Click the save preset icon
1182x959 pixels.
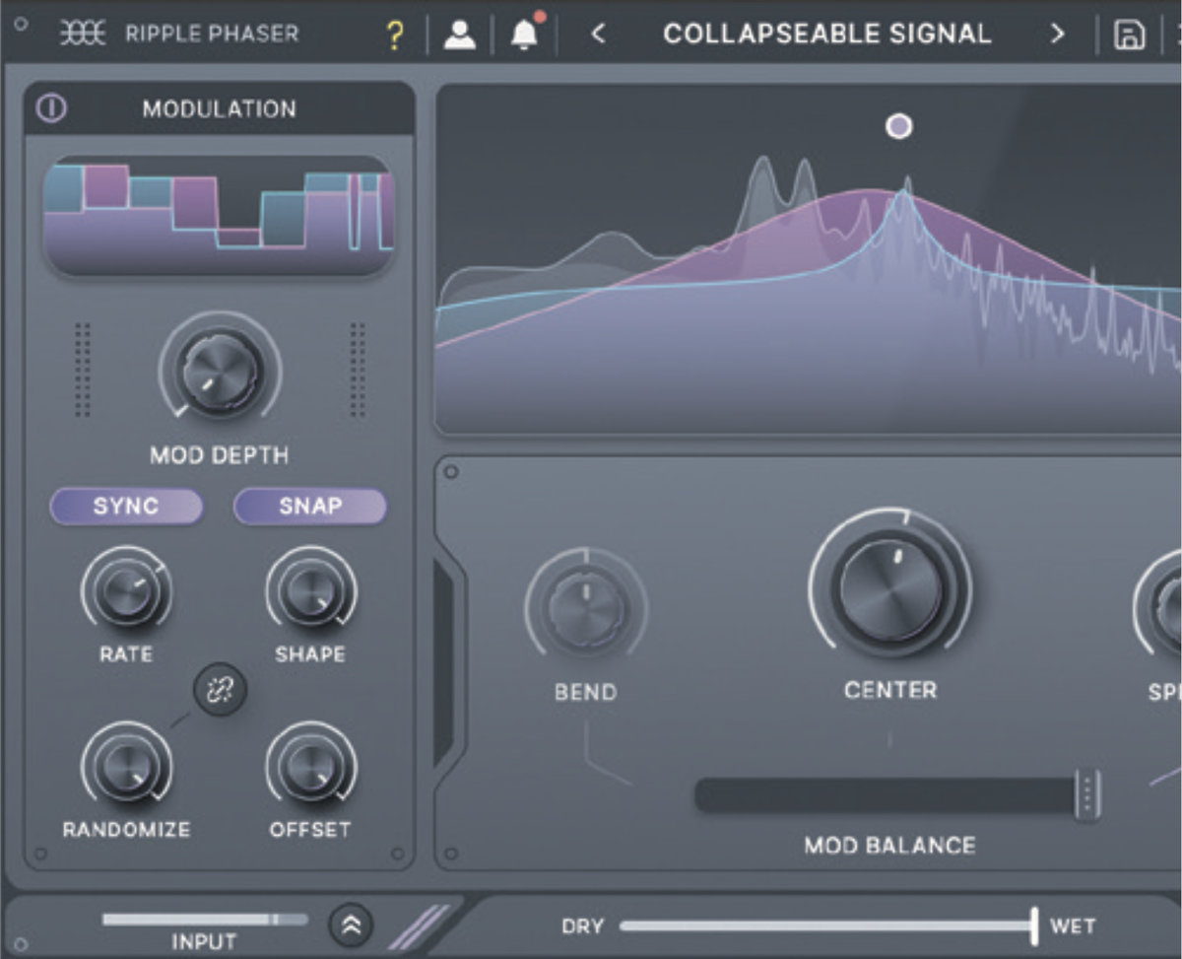pos(1129,33)
